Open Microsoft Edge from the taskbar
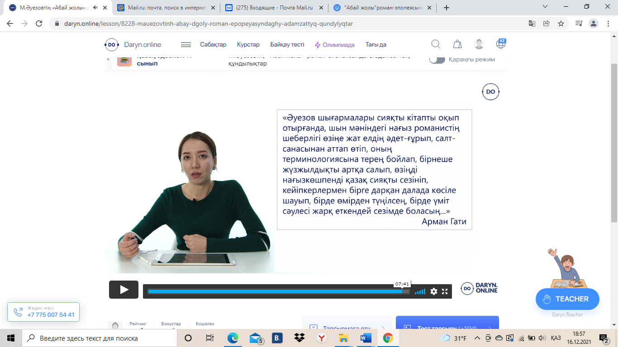The image size is (618, 347). coord(233,338)
